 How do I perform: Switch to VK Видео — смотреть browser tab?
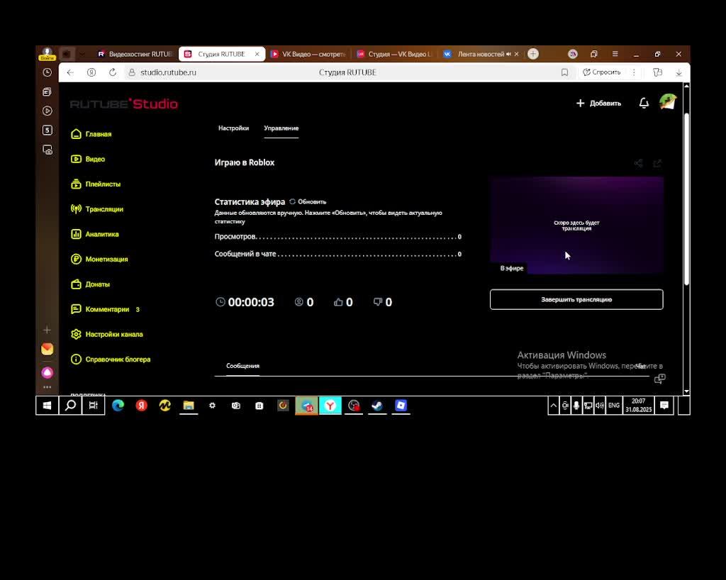tap(309, 54)
